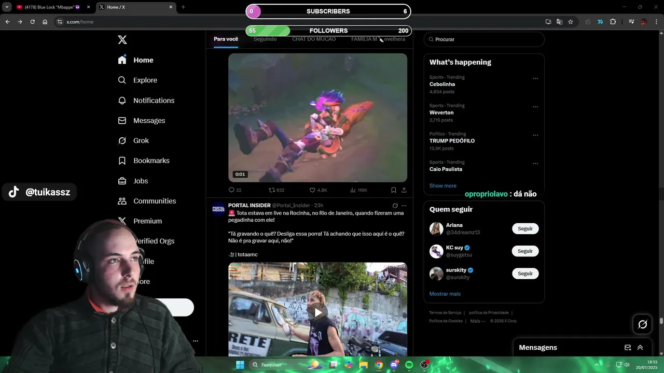Switch to the Para você tab

tap(226, 39)
